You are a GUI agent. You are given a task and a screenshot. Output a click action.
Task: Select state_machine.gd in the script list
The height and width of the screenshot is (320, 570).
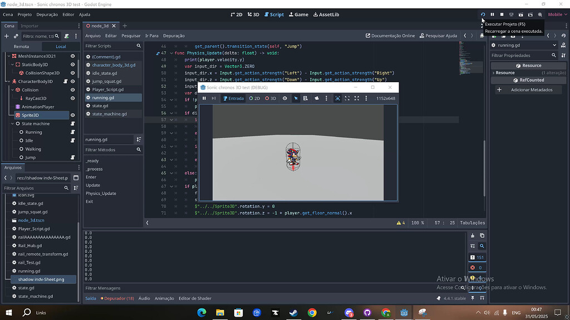[110, 114]
